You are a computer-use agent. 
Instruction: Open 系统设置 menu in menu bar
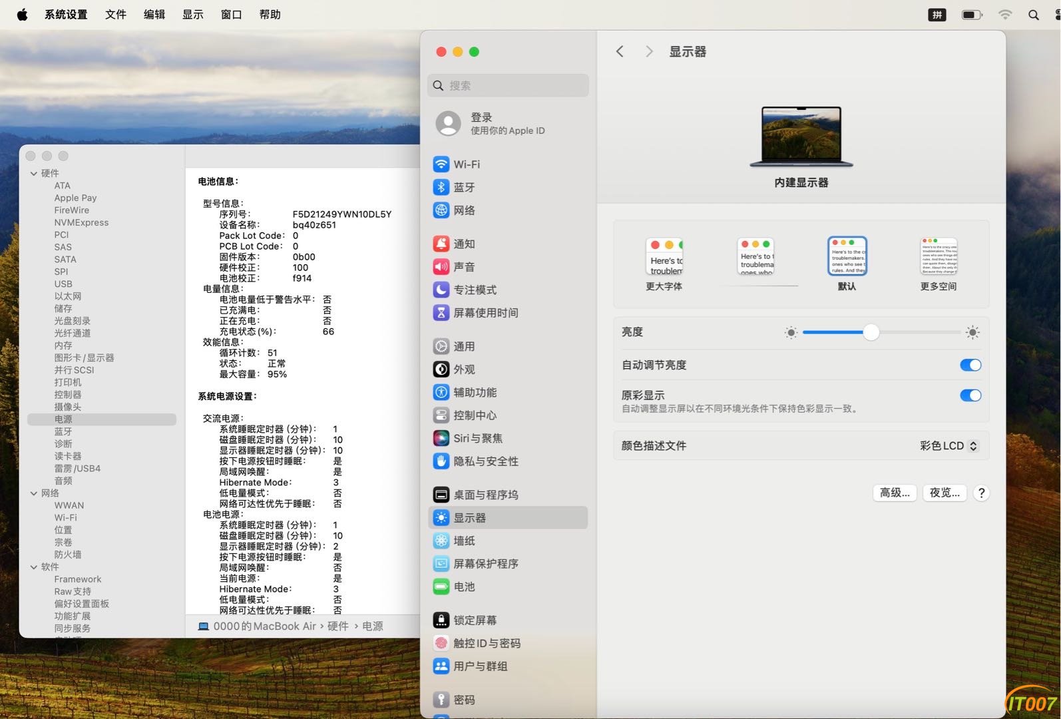(66, 15)
